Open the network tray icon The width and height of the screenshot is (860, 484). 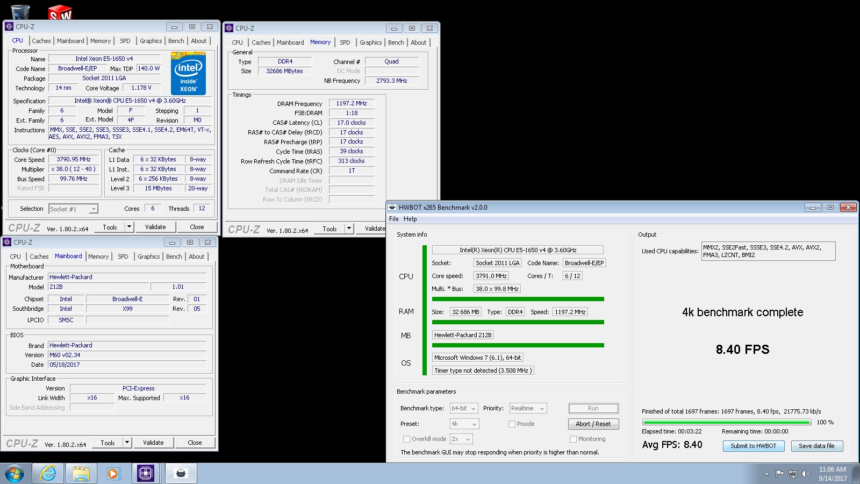tap(792, 474)
